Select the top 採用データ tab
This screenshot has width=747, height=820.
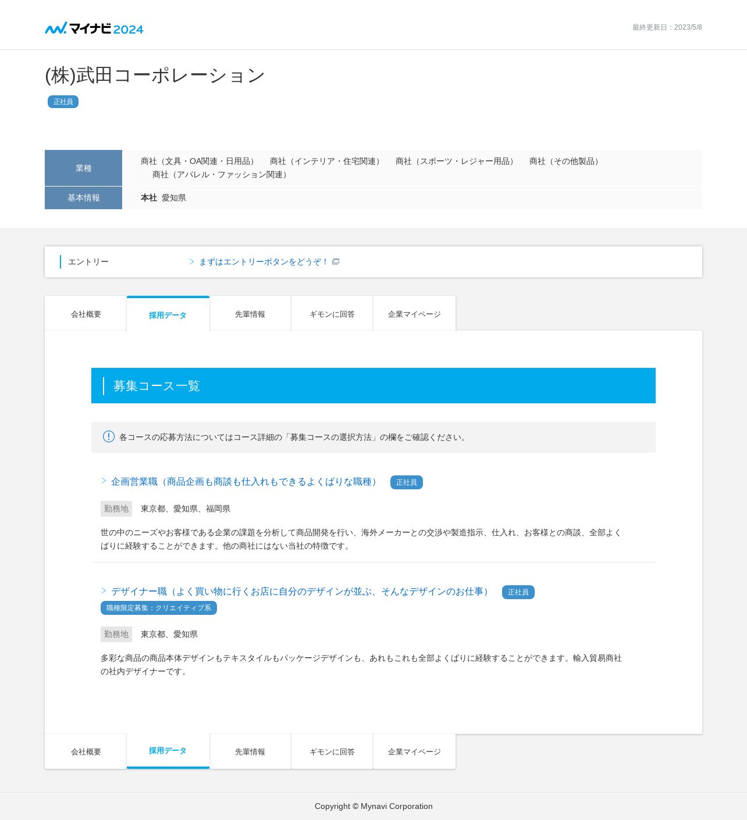(168, 314)
